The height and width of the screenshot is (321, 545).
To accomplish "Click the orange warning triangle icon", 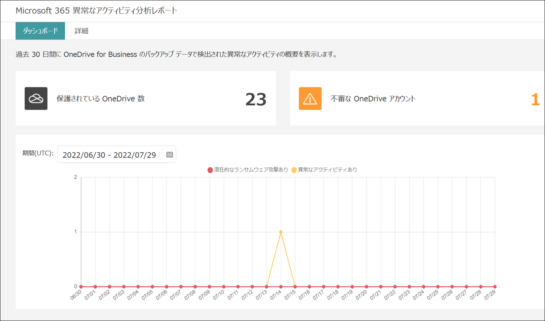I will tap(310, 99).
